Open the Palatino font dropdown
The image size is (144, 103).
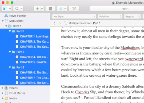click(x=110, y=17)
